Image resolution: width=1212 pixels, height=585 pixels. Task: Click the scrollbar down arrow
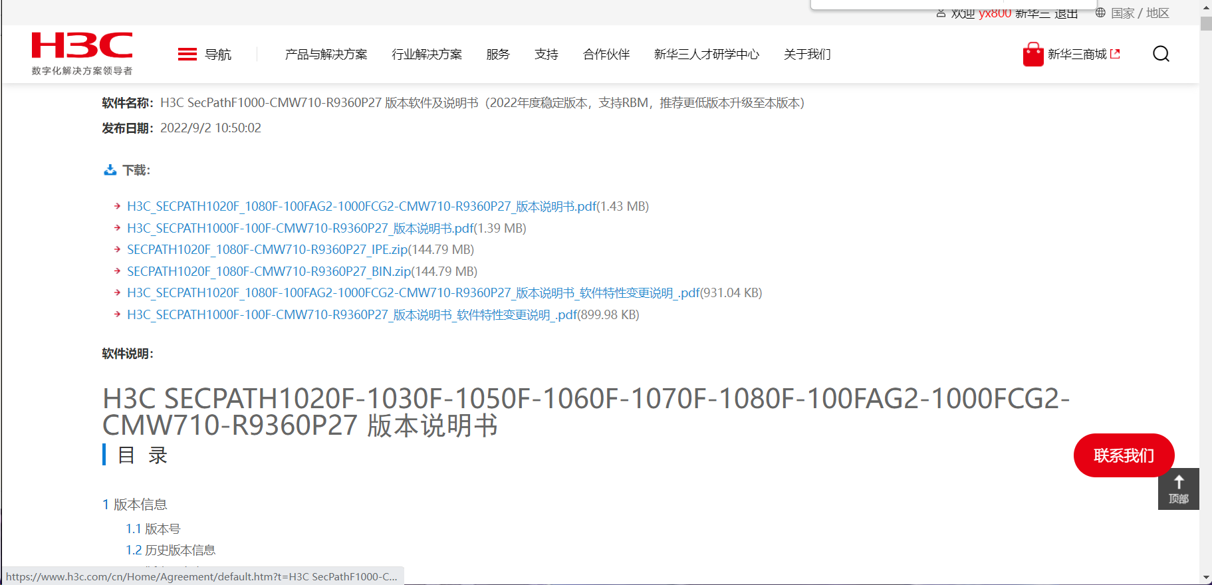click(1206, 578)
